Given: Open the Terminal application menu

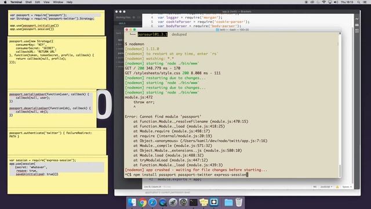Looking at the screenshot, I should click(16, 2).
